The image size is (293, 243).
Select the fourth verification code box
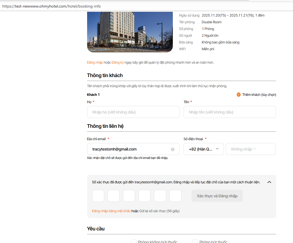145,196
